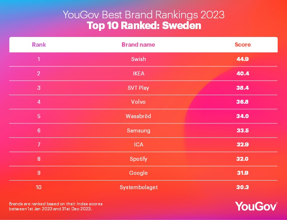The image size is (287, 220).
Task: Select the Wasabröd brand entry
Action: tap(138, 116)
